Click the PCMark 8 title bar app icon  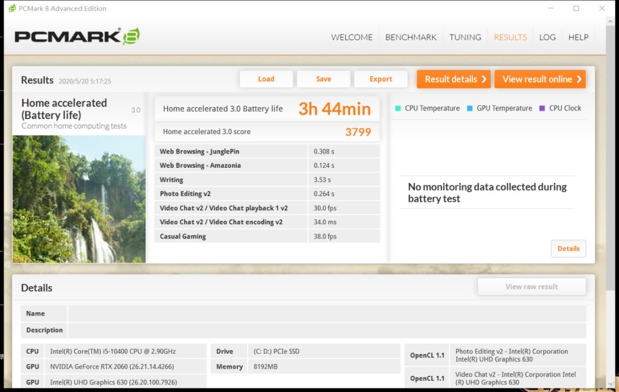12,8
